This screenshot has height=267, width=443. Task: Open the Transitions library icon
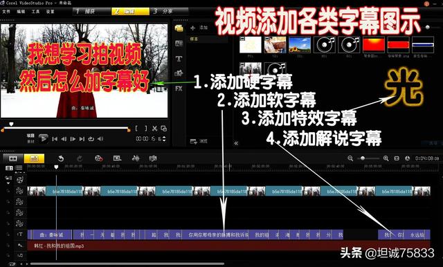click(179, 43)
